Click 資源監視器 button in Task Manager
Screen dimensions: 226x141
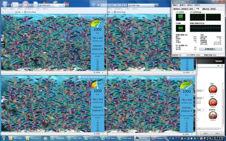[210, 49]
